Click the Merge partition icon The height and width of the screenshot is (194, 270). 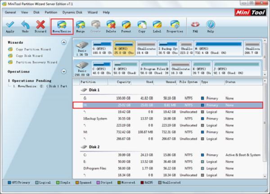[81, 25]
